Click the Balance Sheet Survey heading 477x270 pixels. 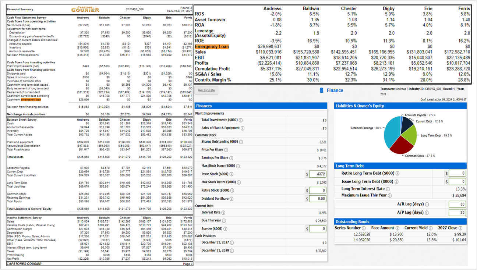coord(22,120)
